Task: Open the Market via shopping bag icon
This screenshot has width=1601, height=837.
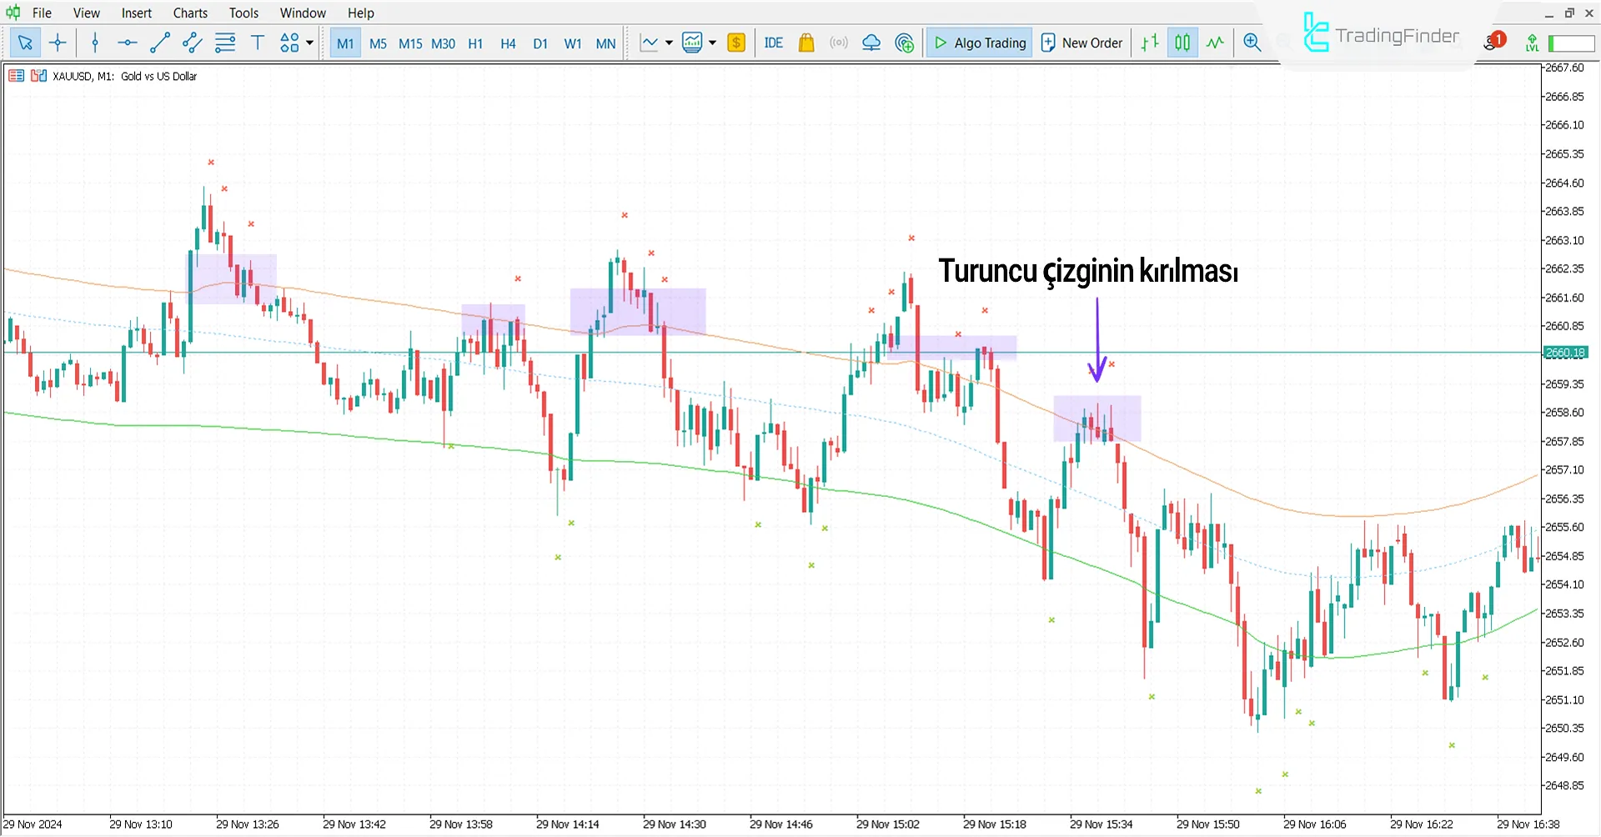Action: pos(806,43)
